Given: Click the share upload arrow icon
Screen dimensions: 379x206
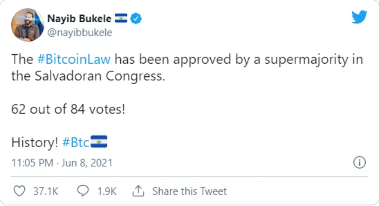Looking at the screenshot, I should [x=138, y=191].
